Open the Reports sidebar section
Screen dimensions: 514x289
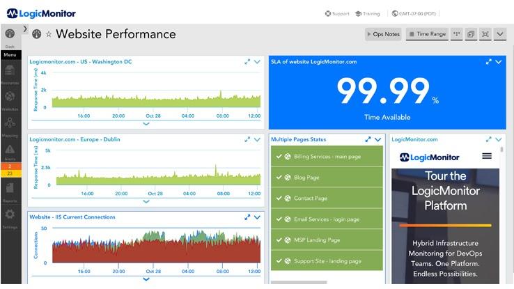(x=10, y=191)
